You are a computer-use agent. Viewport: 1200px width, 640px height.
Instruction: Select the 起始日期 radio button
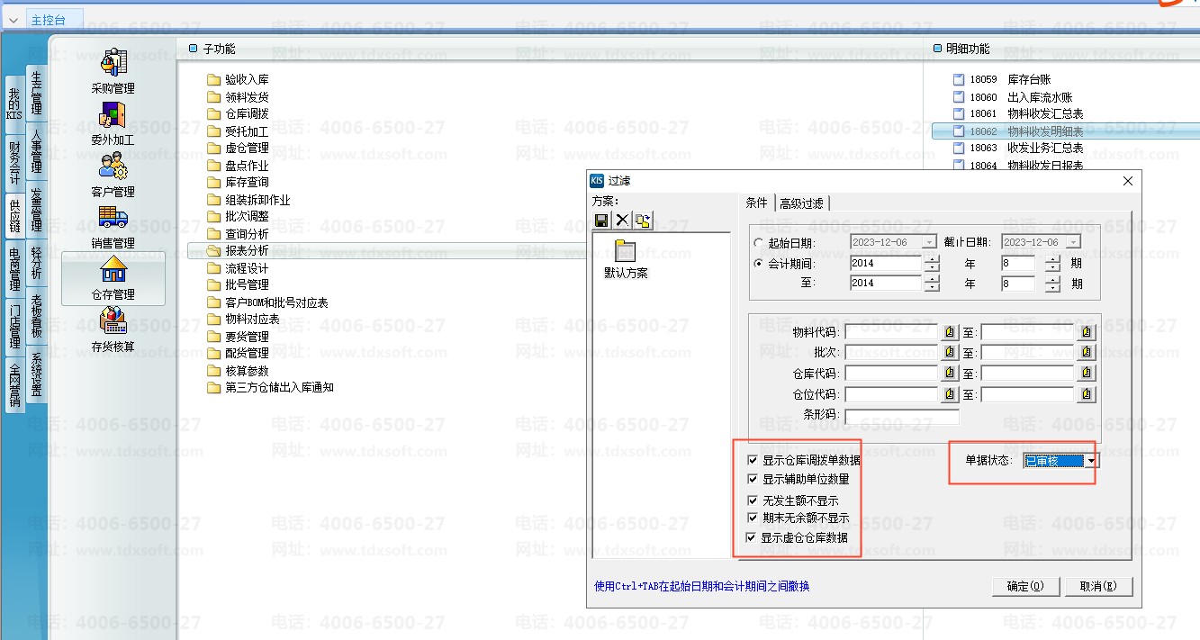click(758, 243)
